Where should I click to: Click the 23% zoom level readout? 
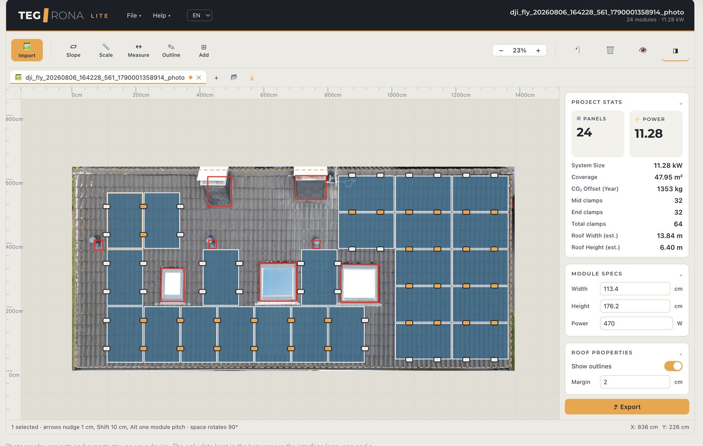tap(519, 50)
